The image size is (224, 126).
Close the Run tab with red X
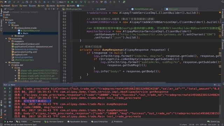pyautogui.click(x=5, y=114)
